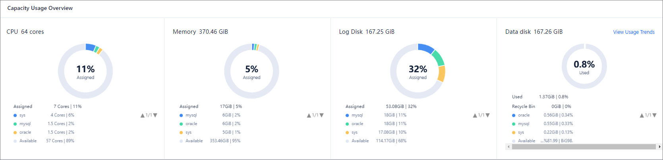Click the previous-page arrow in Data disk legend

[642, 116]
